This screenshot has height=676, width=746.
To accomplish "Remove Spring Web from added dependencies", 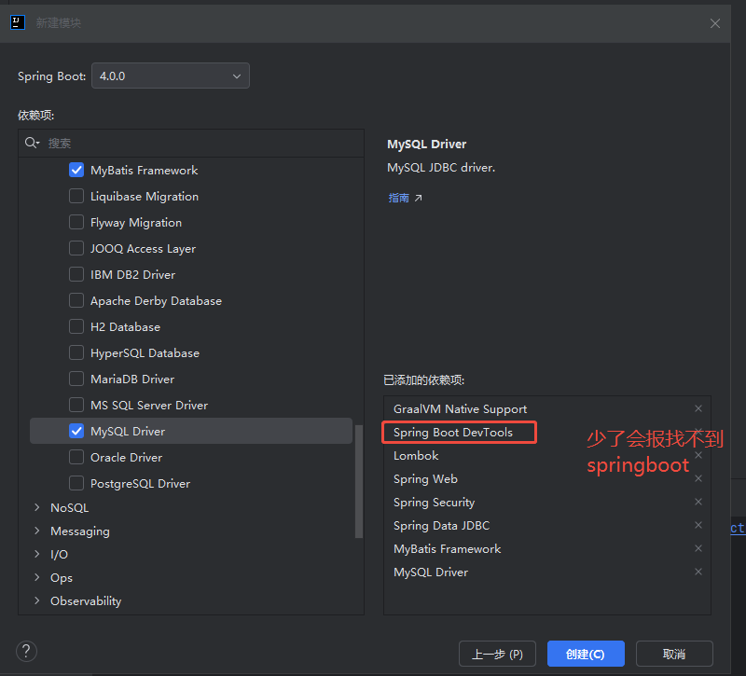I will (x=698, y=478).
